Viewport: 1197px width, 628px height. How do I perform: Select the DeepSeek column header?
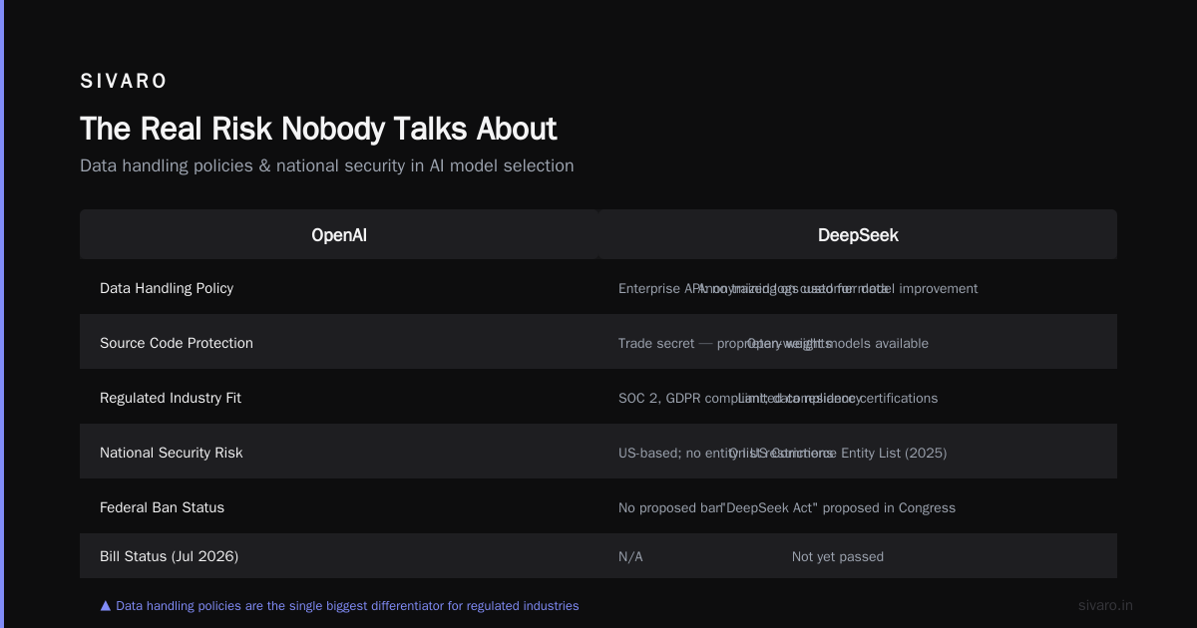tap(858, 235)
